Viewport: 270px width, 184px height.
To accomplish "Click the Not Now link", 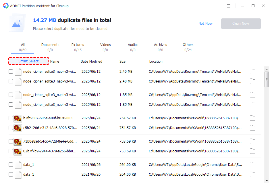I will [x=205, y=23].
